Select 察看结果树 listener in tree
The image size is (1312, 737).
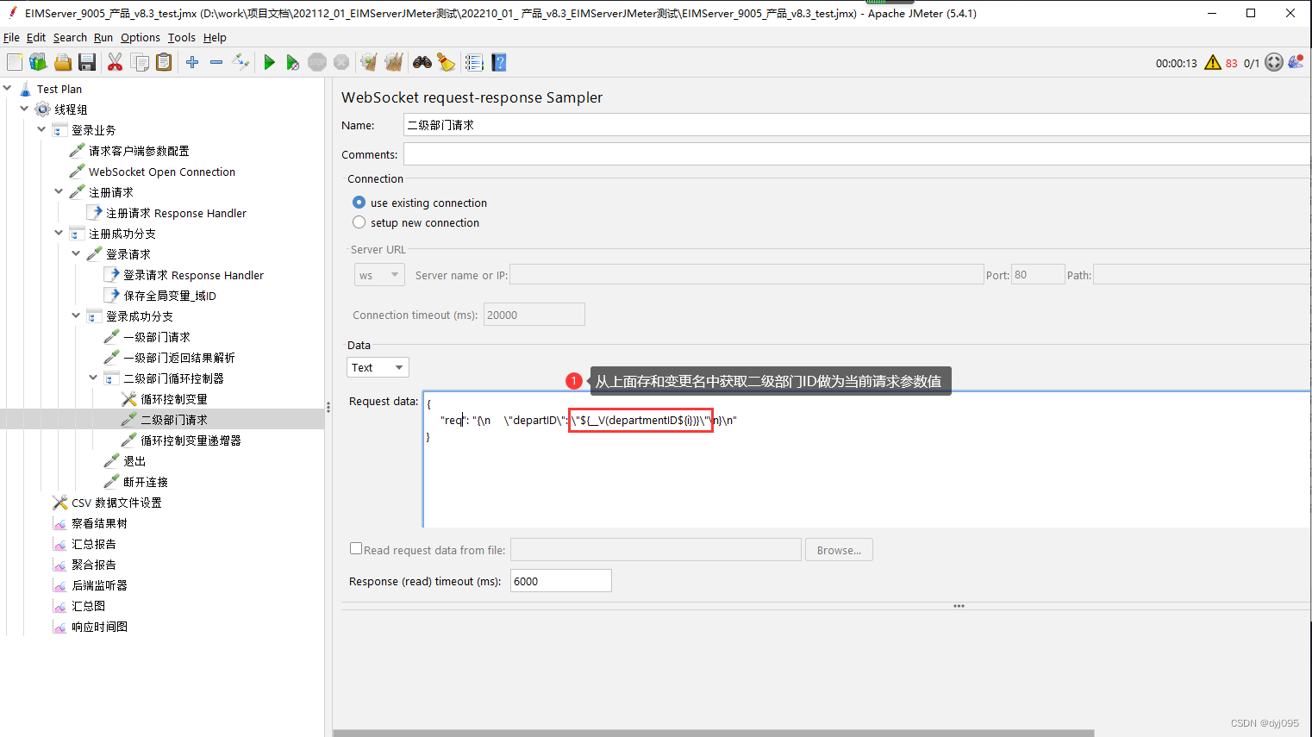click(99, 523)
